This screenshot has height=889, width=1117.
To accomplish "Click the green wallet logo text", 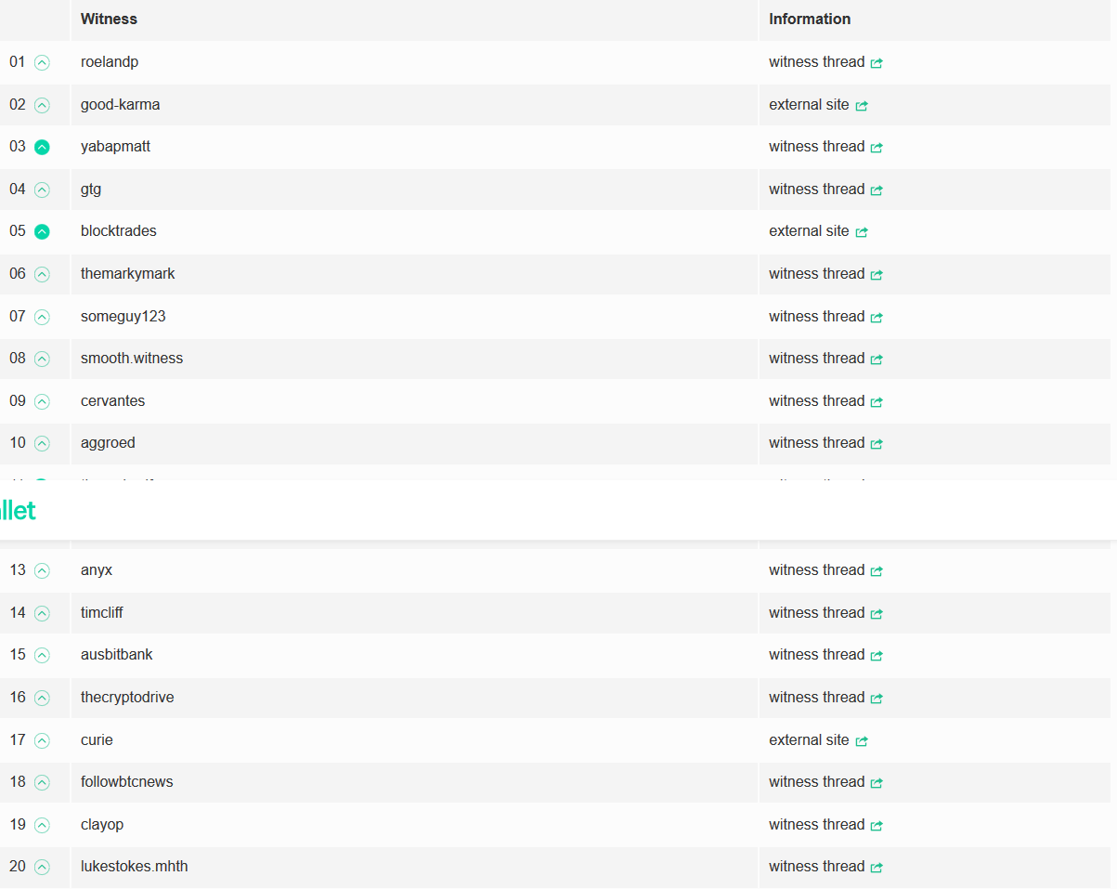I will click(x=18, y=510).
